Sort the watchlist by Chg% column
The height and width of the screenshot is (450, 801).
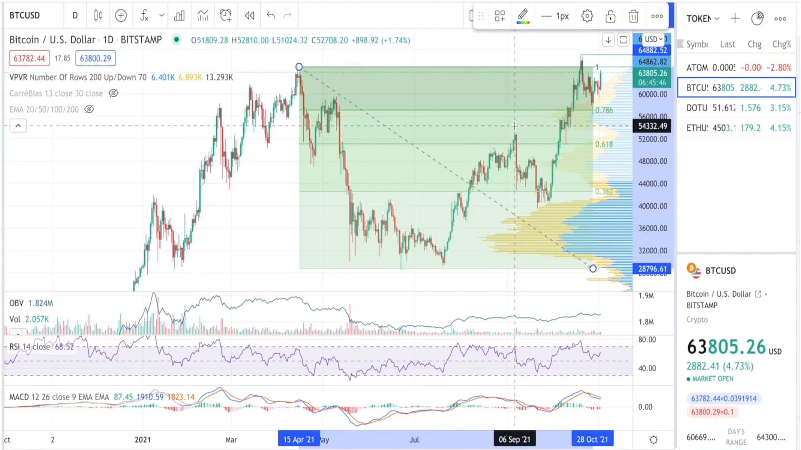tap(781, 44)
